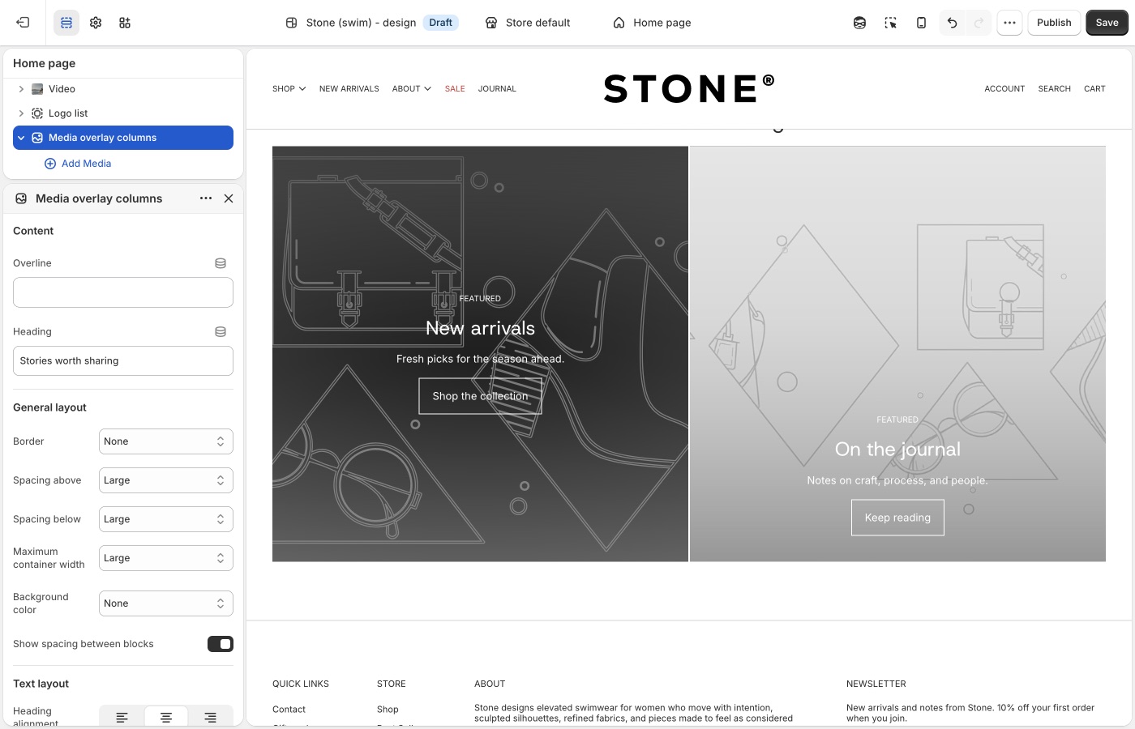Align heading to the left
Image resolution: width=1135 pixels, height=729 pixels.
click(122, 717)
